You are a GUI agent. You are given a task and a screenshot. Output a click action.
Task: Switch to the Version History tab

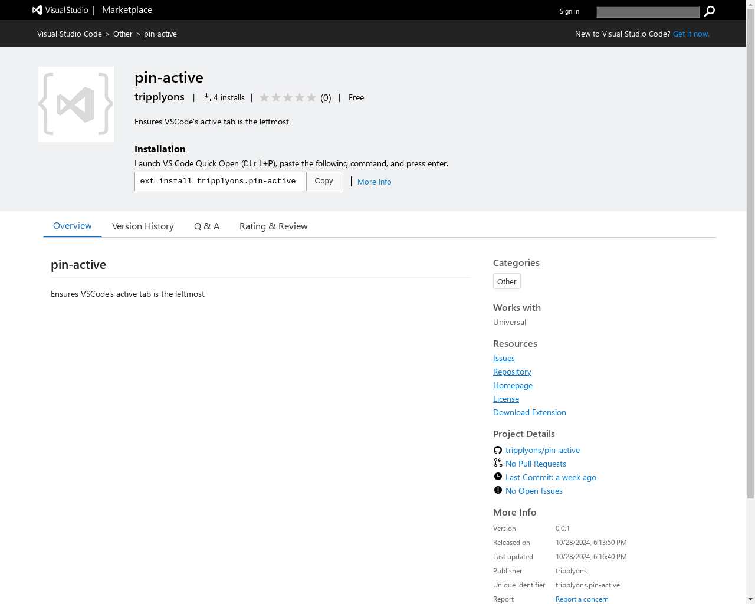[x=143, y=226]
